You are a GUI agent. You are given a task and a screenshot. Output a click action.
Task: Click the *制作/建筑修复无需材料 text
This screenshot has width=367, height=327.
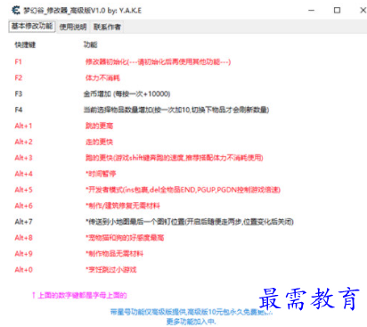[123, 206]
